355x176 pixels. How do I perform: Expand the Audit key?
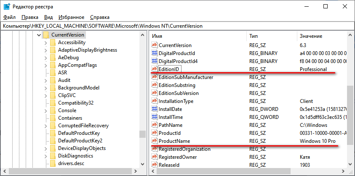pos(46,80)
